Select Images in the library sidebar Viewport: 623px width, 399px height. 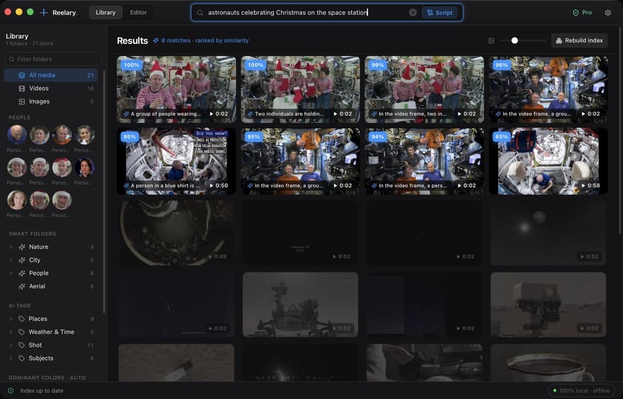[x=51, y=102]
